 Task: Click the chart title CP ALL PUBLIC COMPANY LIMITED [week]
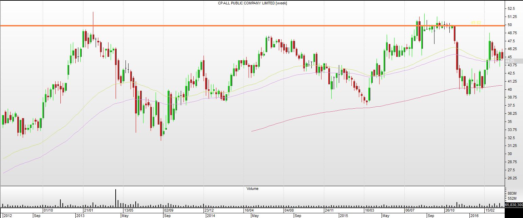[253, 3]
